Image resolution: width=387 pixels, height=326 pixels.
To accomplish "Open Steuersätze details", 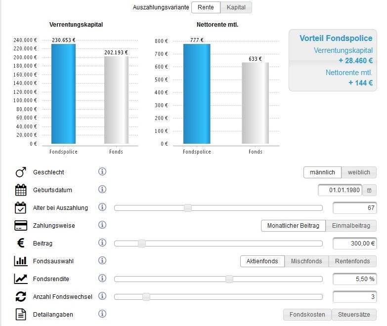I will point(354,315).
